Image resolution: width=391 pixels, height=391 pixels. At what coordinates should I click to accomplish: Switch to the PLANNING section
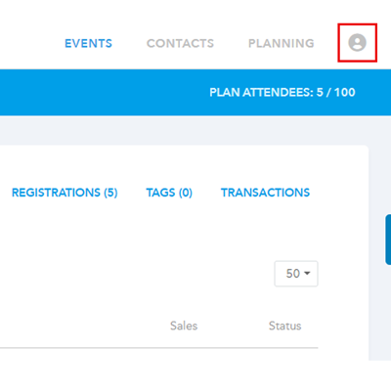click(282, 43)
